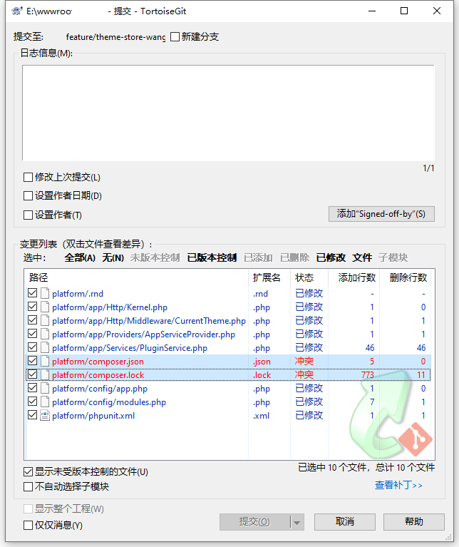The height and width of the screenshot is (547, 459).
Task: Enable 设置作者日期(D) checkbox
Action: click(28, 195)
